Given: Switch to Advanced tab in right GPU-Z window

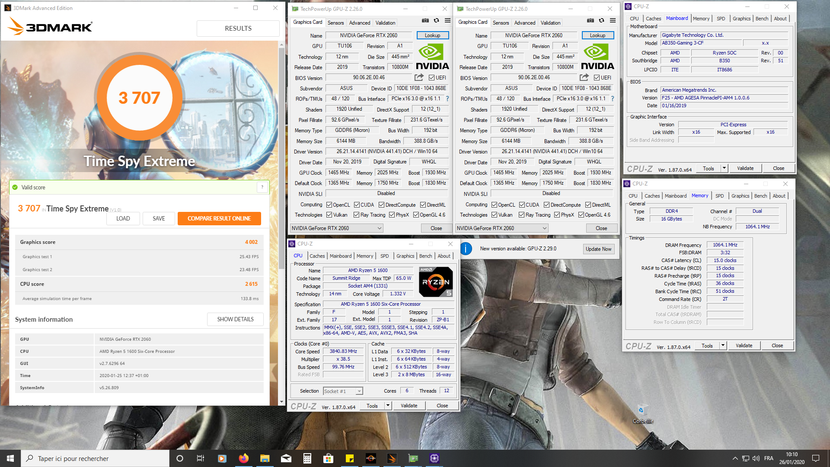Looking at the screenshot, I should (x=525, y=23).
